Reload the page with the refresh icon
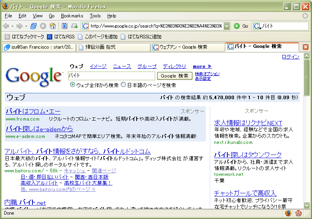The height and width of the screenshot is (219, 312). pyautogui.click(x=33, y=26)
